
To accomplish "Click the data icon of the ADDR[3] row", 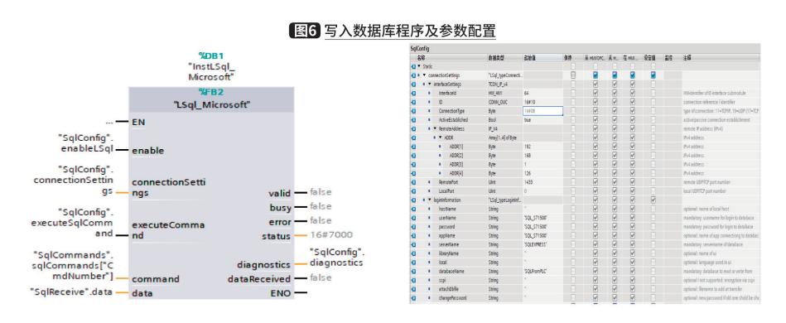I will (x=413, y=165).
